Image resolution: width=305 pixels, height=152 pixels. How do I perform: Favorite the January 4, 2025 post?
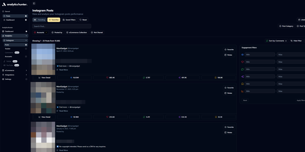(x=229, y=127)
